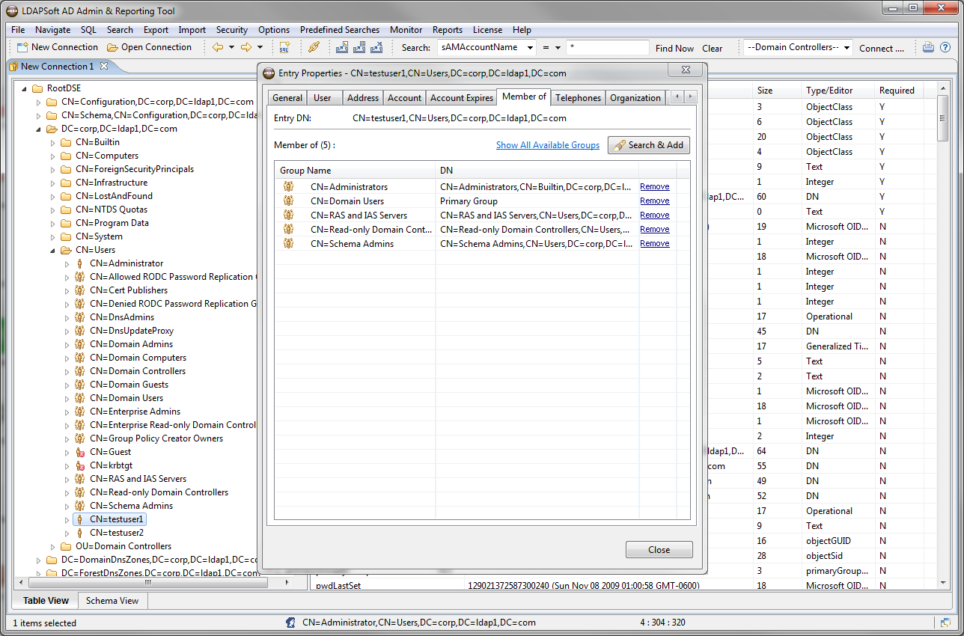Remove the CN=Administrators group membership

tap(655, 186)
